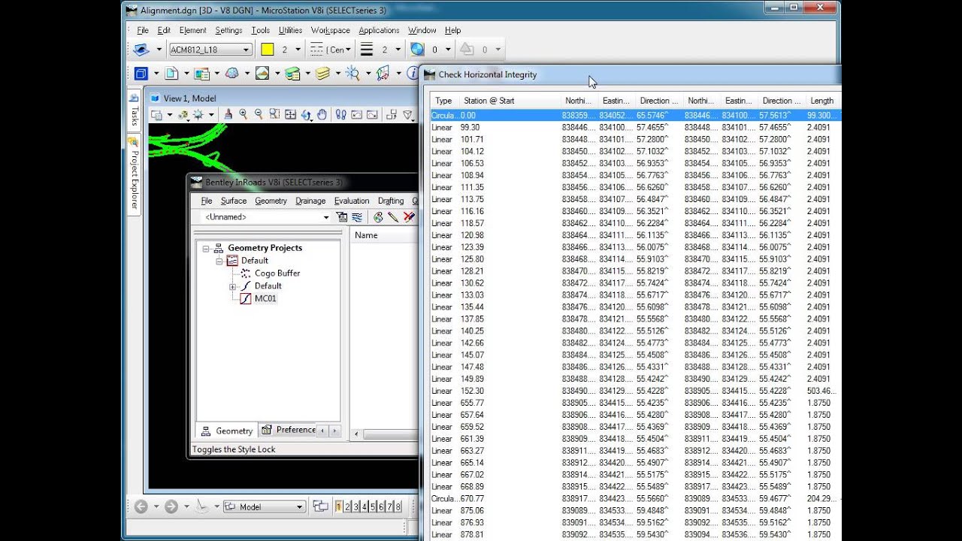
Task: Expand the Default alignment plus node
Action: click(x=232, y=286)
